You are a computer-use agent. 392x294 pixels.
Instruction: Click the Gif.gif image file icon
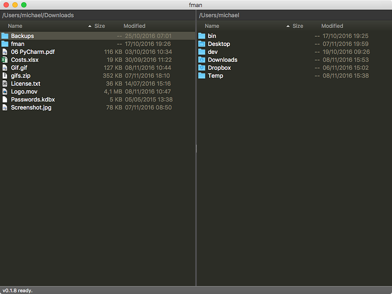coord(5,68)
